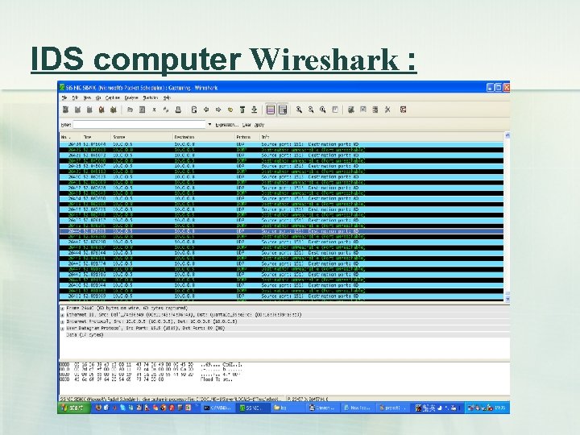Screen dimensions: 580x435
Task: Open the filter history dropdown arrow
Action: (x=209, y=125)
